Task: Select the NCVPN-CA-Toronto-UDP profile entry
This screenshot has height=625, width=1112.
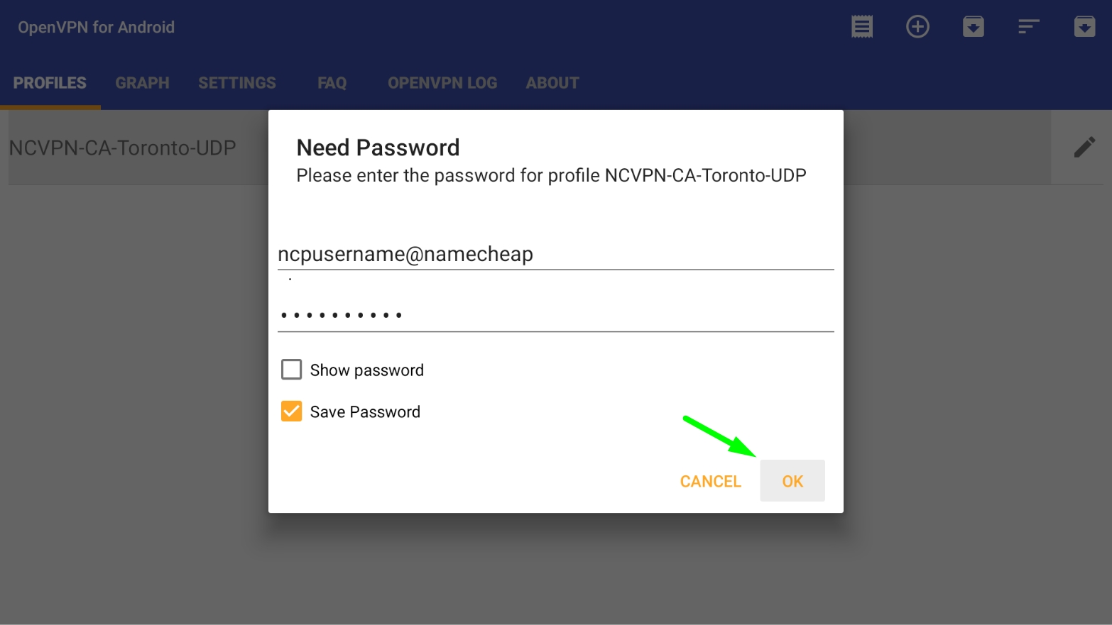Action: [122, 148]
